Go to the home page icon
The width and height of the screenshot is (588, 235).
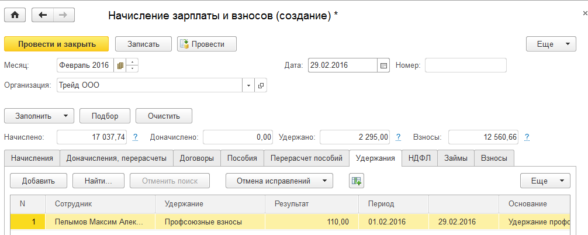pos(14,16)
